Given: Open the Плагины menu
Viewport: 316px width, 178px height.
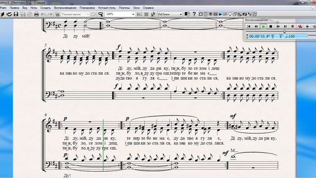Looking at the screenshot, I should tap(124, 8).
